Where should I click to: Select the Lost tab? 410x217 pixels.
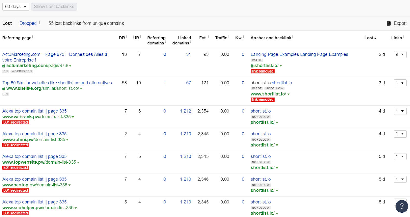point(7,23)
